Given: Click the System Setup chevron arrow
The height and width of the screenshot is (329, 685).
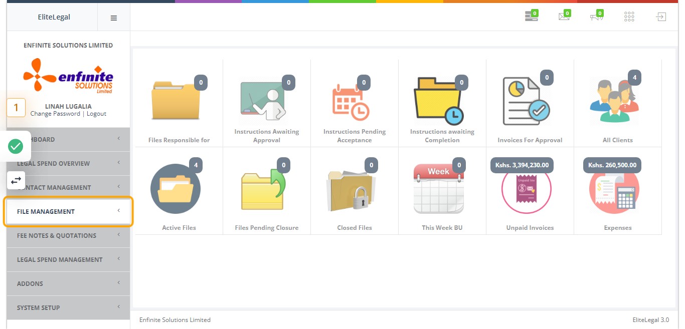Looking at the screenshot, I should [119, 307].
